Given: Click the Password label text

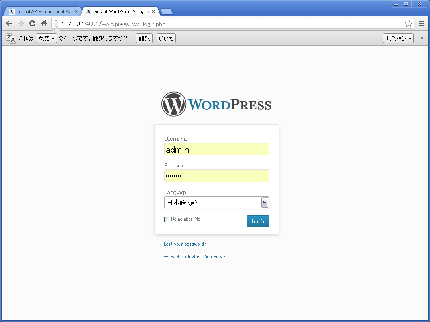Looking at the screenshot, I should click(175, 165).
